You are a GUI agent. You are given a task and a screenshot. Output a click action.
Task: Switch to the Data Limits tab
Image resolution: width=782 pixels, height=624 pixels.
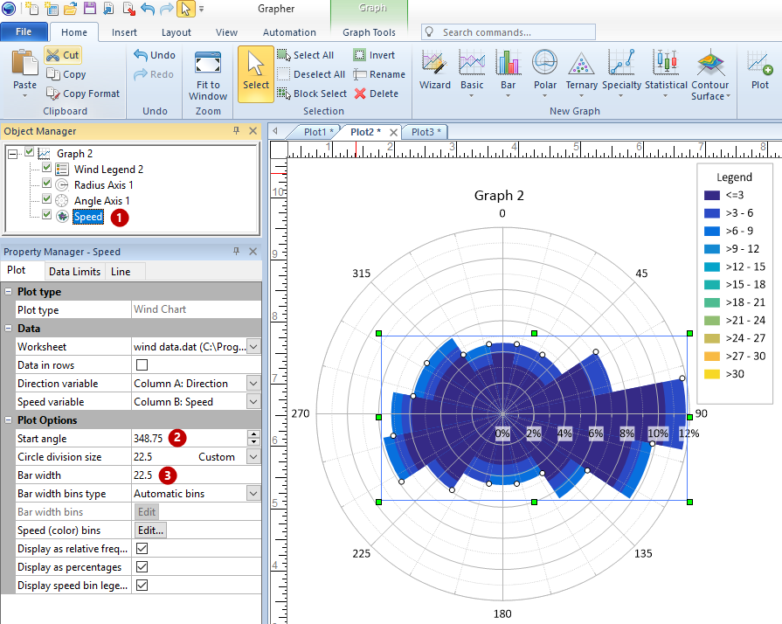click(74, 272)
